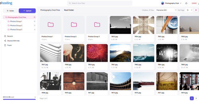
Task: Open thumbnail 7853.jpg silhouette photo
Action: 120,25
